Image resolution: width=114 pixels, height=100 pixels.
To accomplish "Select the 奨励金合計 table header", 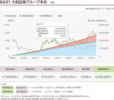I will point(30,69).
